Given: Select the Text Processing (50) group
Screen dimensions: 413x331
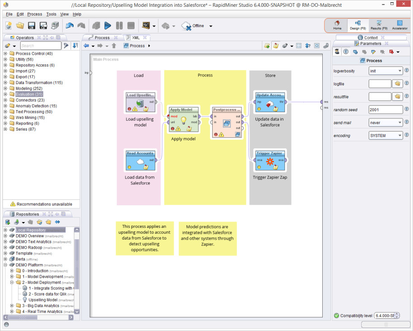Looking at the screenshot, I should point(34,112).
